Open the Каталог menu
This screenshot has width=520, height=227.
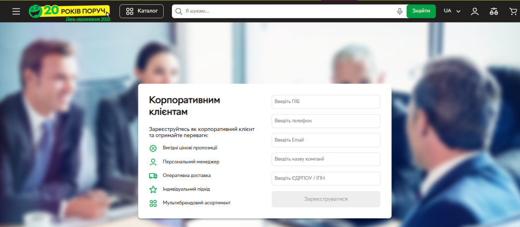pos(142,11)
